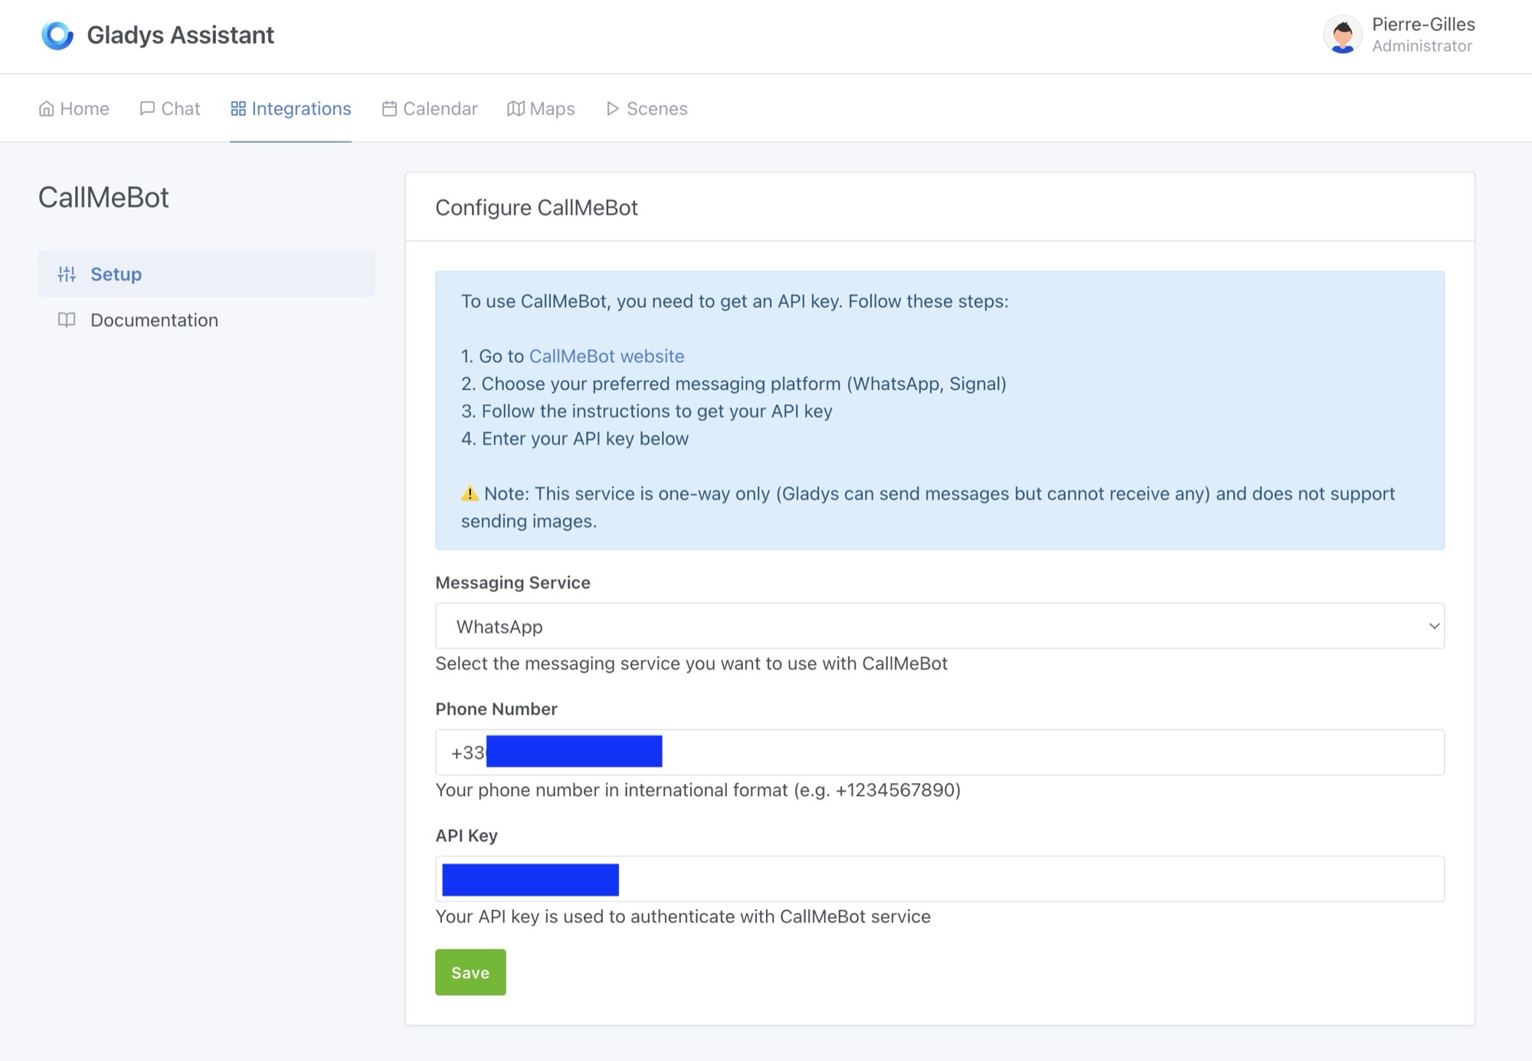
Task: Click the Home house icon
Action: click(47, 109)
